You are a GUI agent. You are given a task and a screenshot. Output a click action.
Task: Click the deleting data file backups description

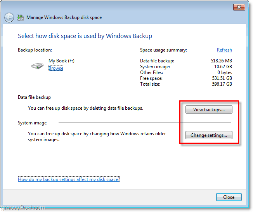[x=85, y=108]
